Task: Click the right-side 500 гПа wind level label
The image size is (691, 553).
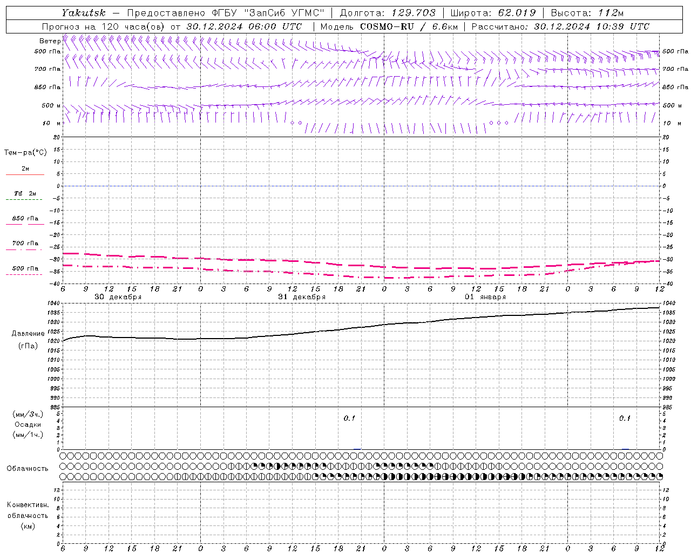Action: tap(675, 51)
